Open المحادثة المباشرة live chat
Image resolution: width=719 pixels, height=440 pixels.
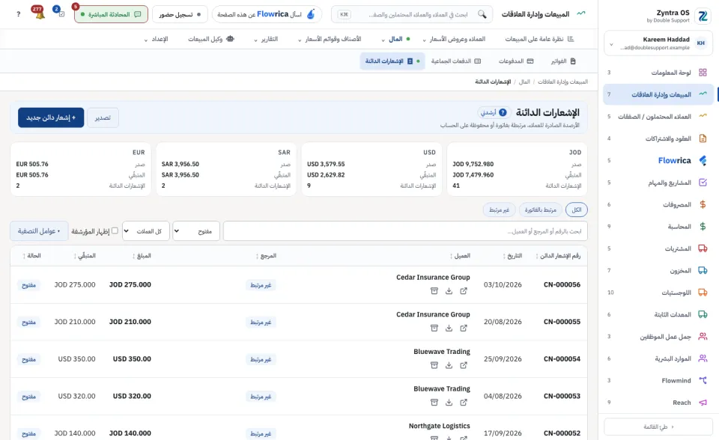point(111,14)
